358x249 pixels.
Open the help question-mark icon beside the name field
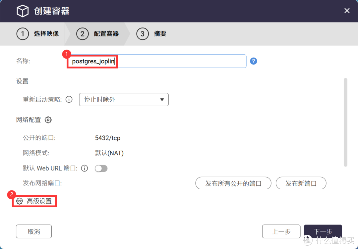click(254, 61)
